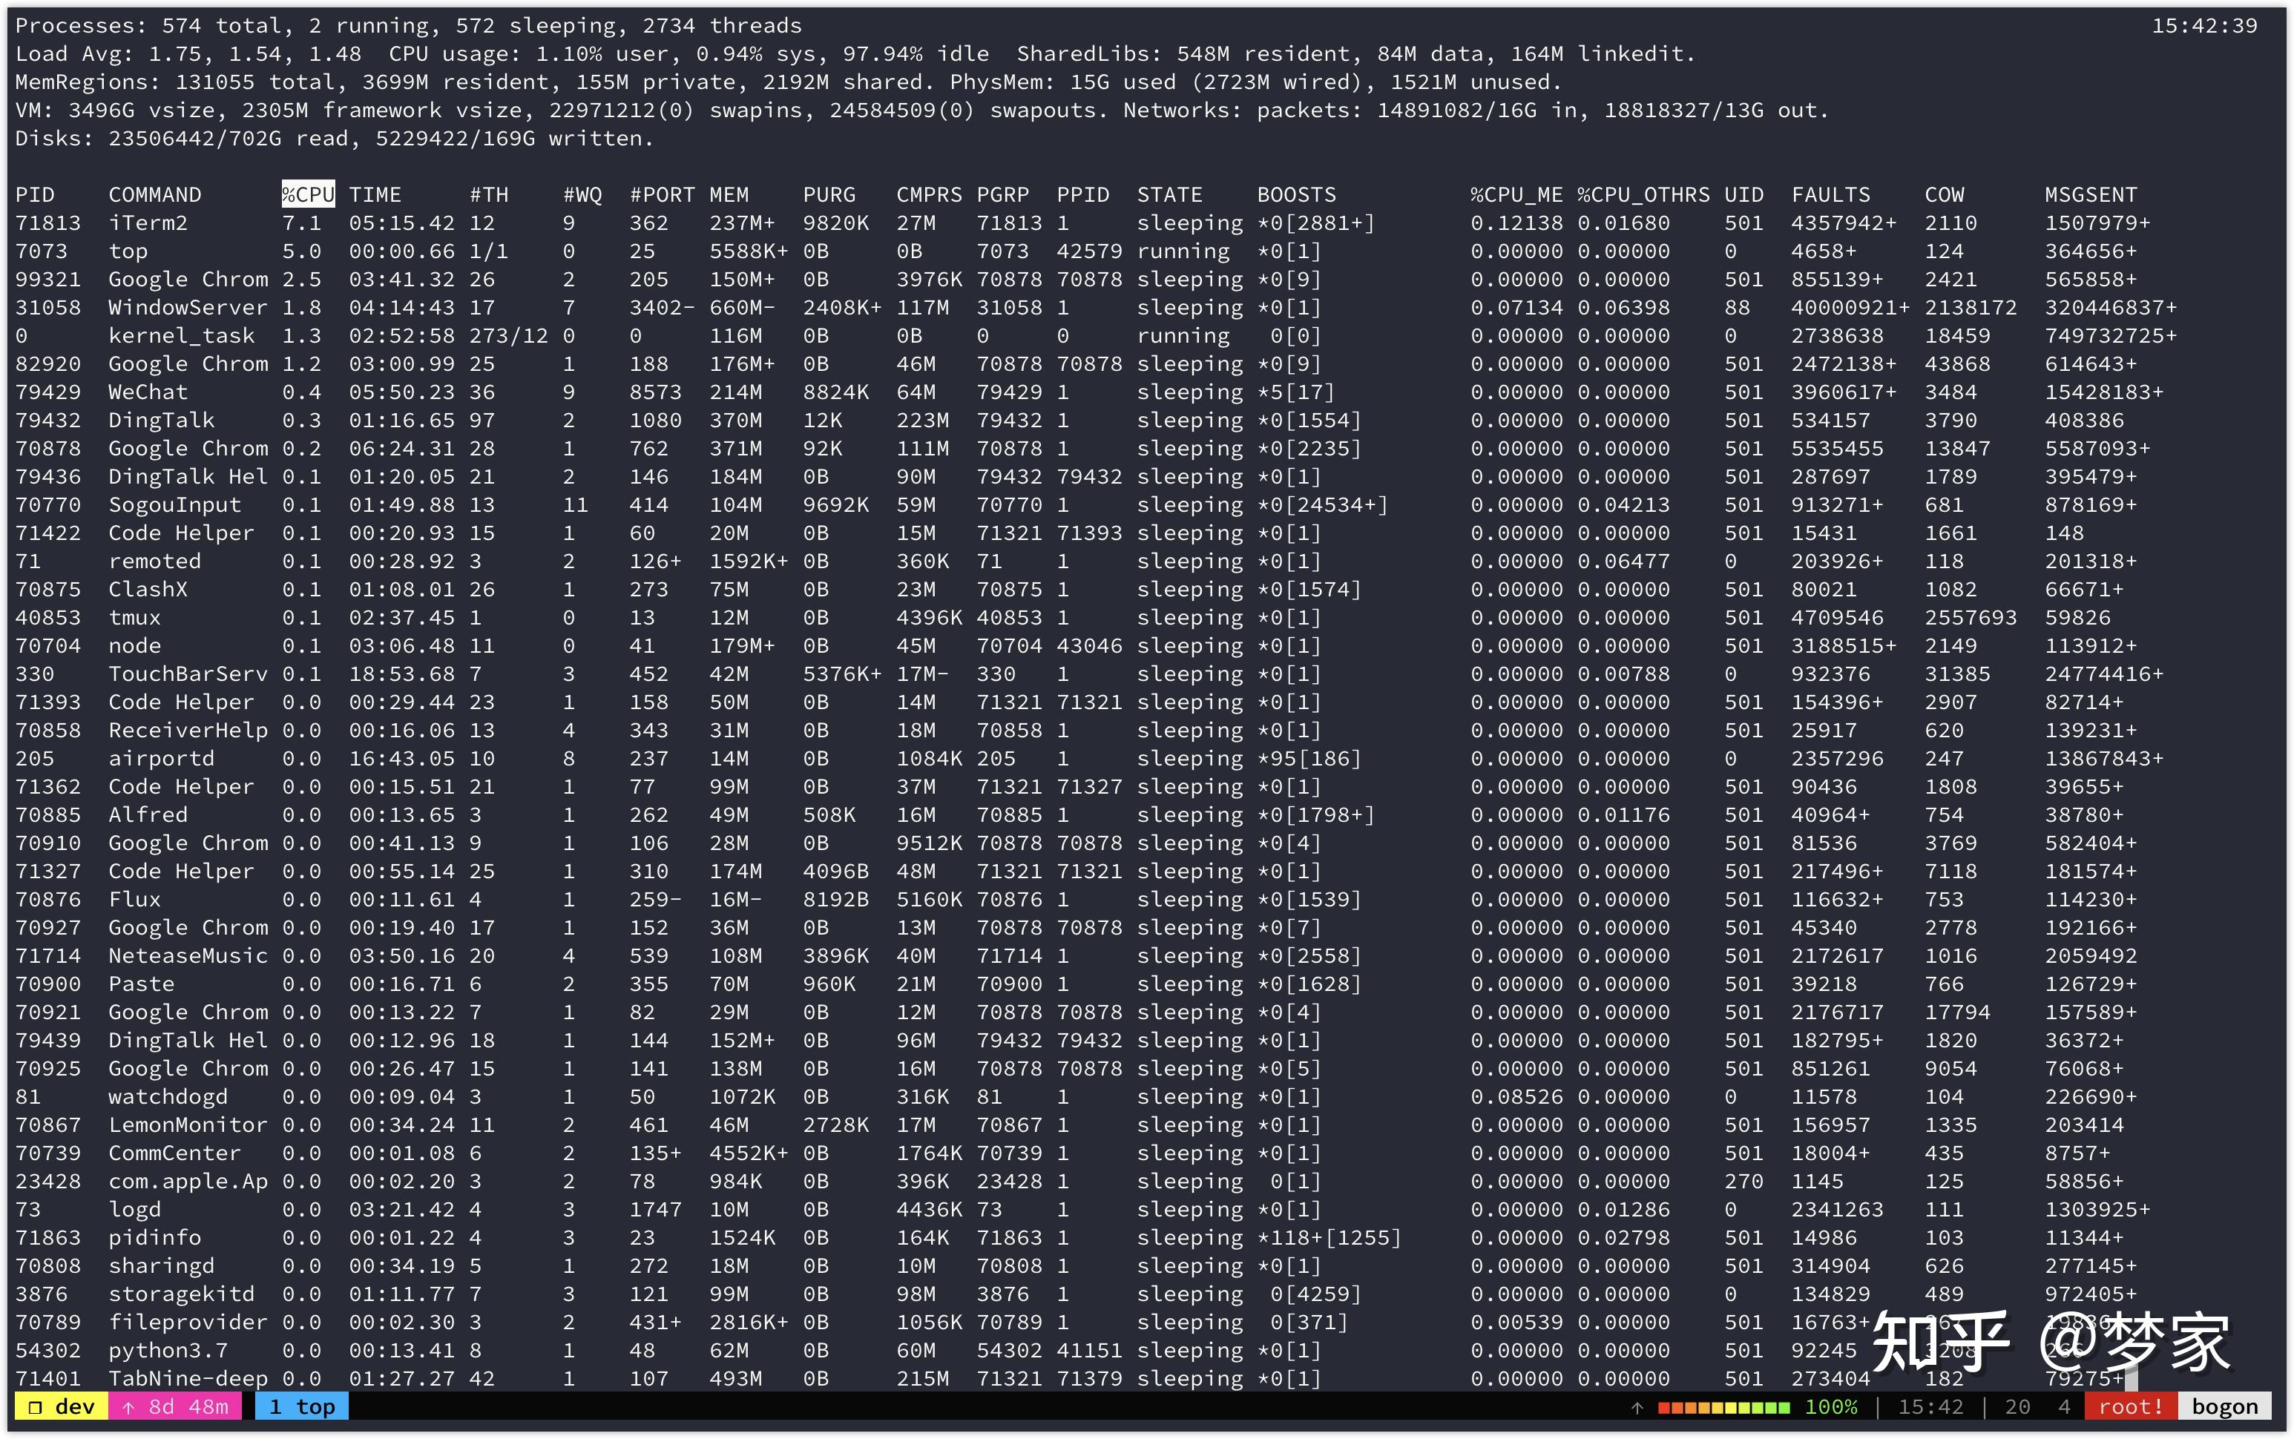The height and width of the screenshot is (1439, 2294).
Task: Click the NeteaseMusic process entry
Action: 186,955
